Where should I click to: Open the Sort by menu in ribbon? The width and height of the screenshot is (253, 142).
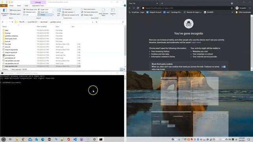pyautogui.click(x=59, y=12)
